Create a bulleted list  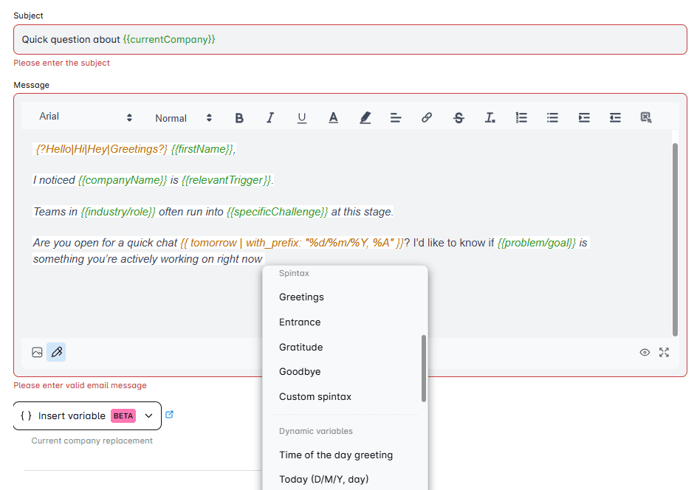click(552, 117)
